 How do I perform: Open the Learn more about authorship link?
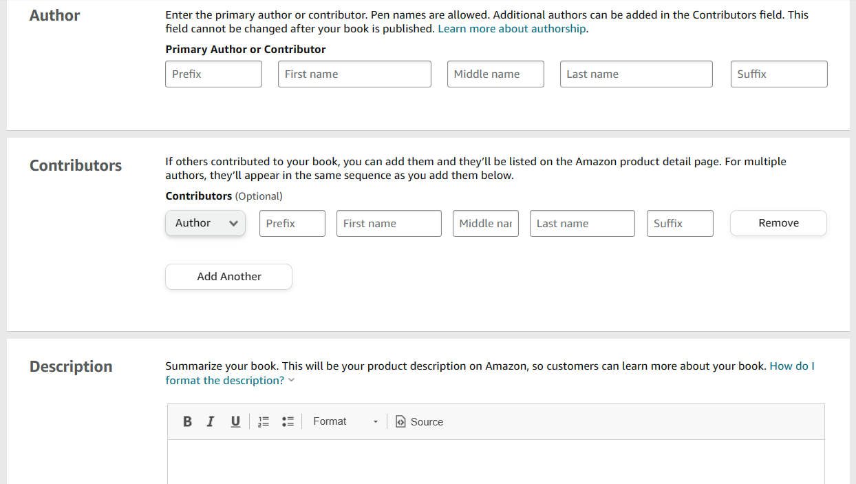(512, 29)
